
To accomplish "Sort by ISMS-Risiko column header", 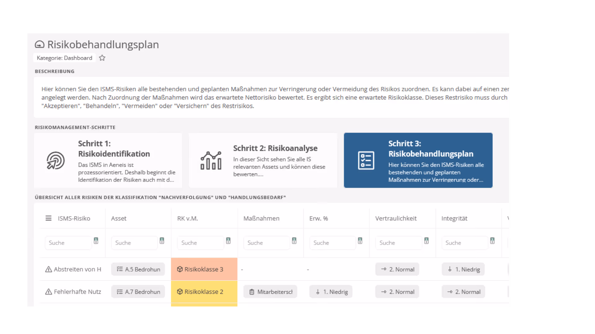I will pos(74,218).
